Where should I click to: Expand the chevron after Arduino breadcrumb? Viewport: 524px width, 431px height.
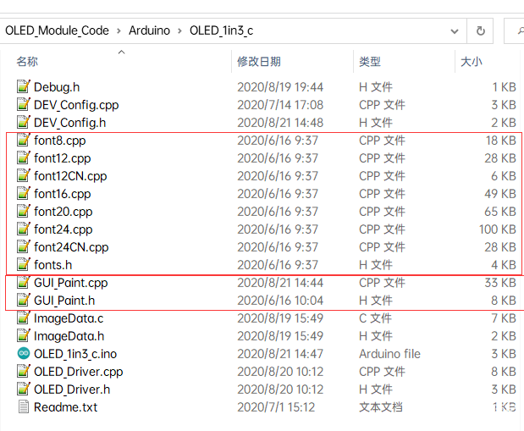tap(179, 31)
